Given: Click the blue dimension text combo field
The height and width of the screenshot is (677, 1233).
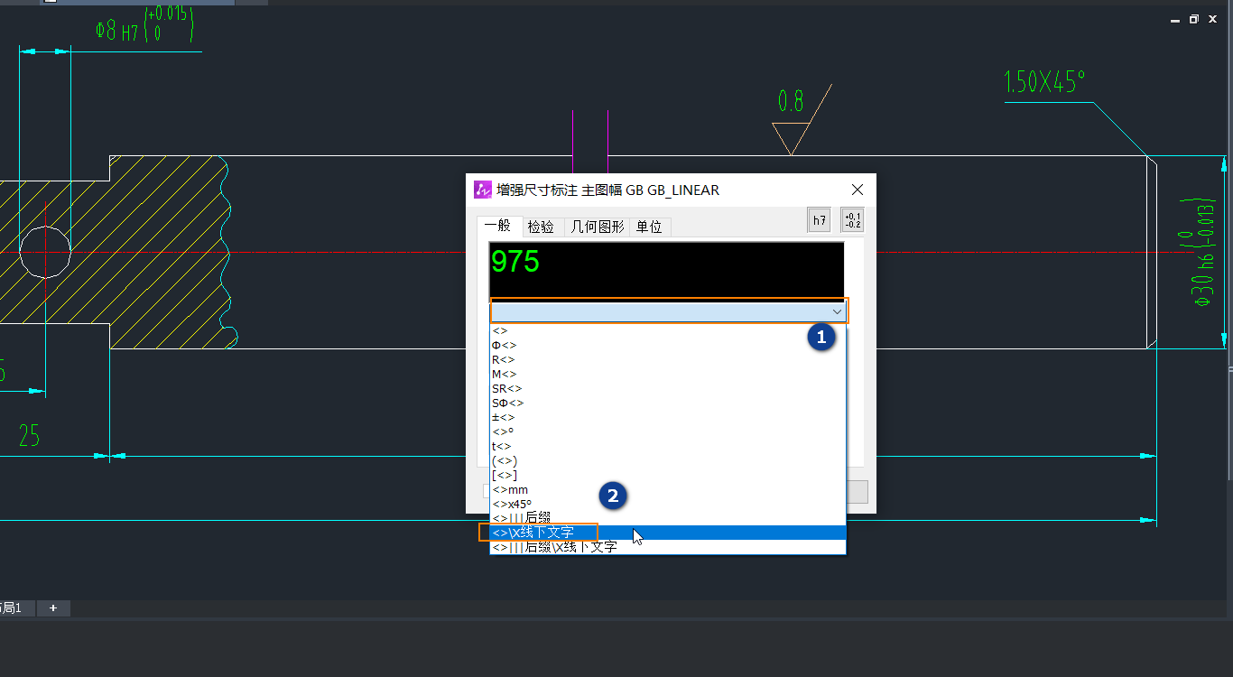Looking at the screenshot, I should pos(668,311).
